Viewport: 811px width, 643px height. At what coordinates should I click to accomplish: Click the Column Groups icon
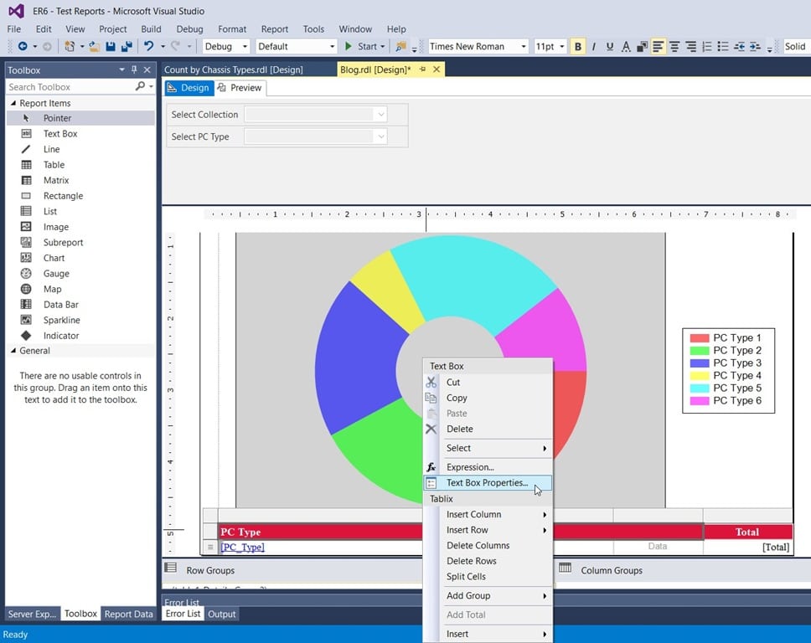(x=566, y=568)
